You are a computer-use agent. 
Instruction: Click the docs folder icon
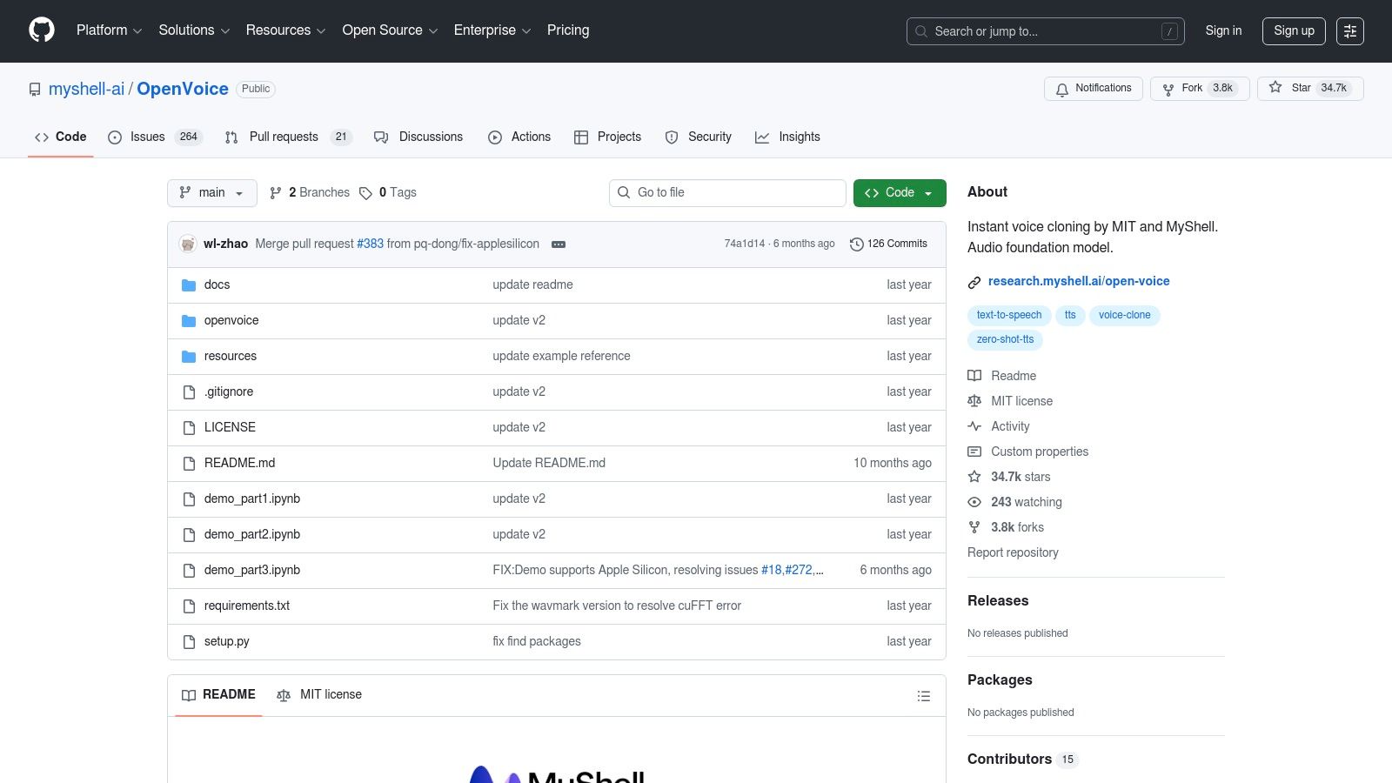pos(189,285)
